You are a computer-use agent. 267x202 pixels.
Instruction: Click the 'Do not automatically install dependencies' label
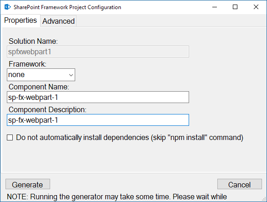click(x=129, y=138)
